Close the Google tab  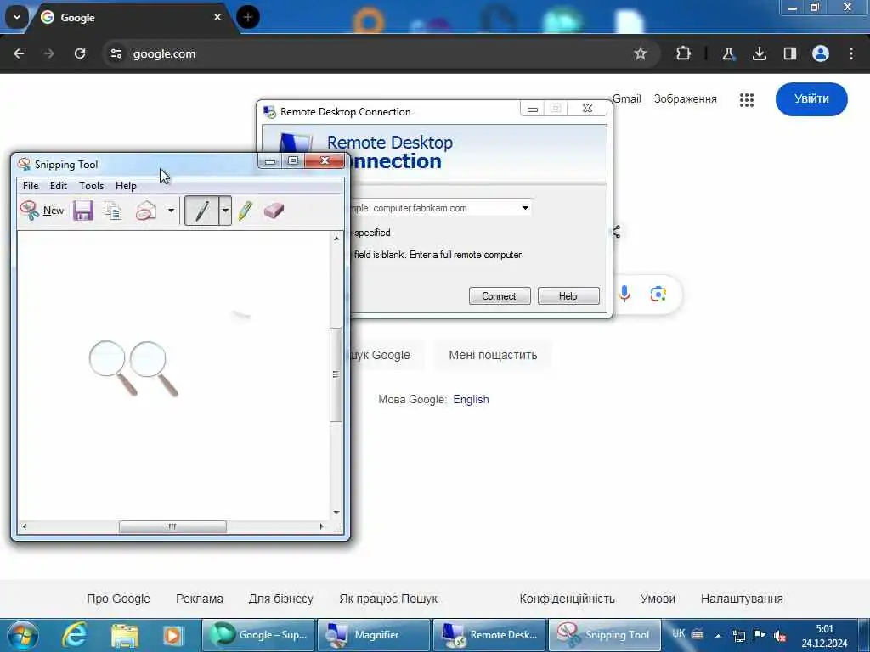point(217,17)
